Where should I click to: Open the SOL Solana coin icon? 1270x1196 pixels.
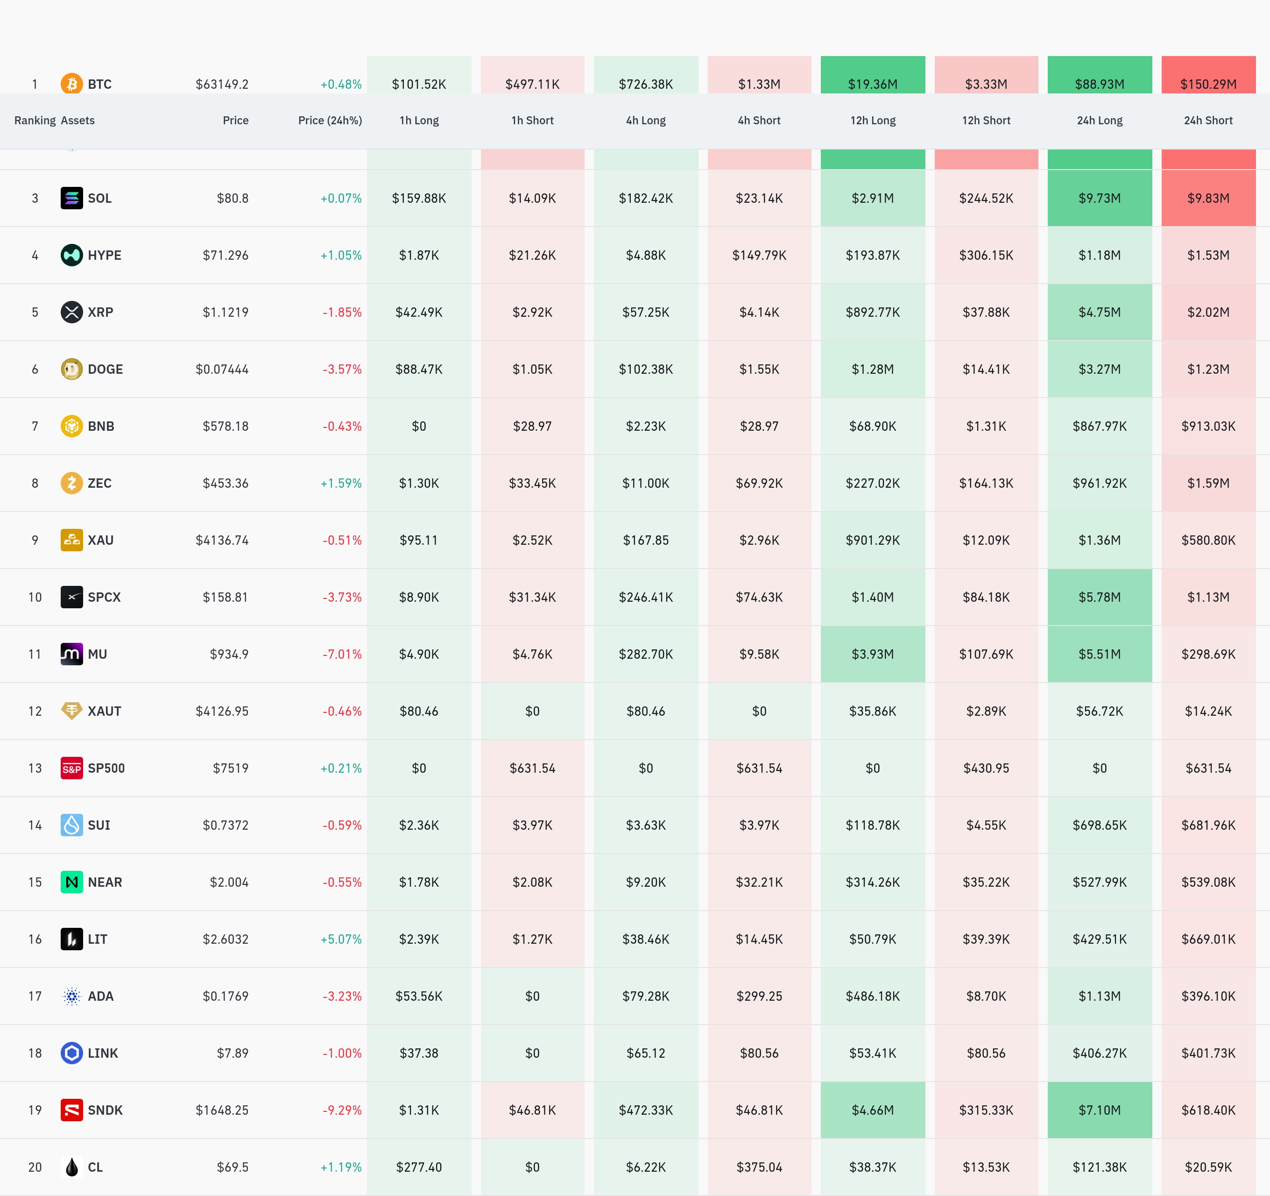(71, 198)
